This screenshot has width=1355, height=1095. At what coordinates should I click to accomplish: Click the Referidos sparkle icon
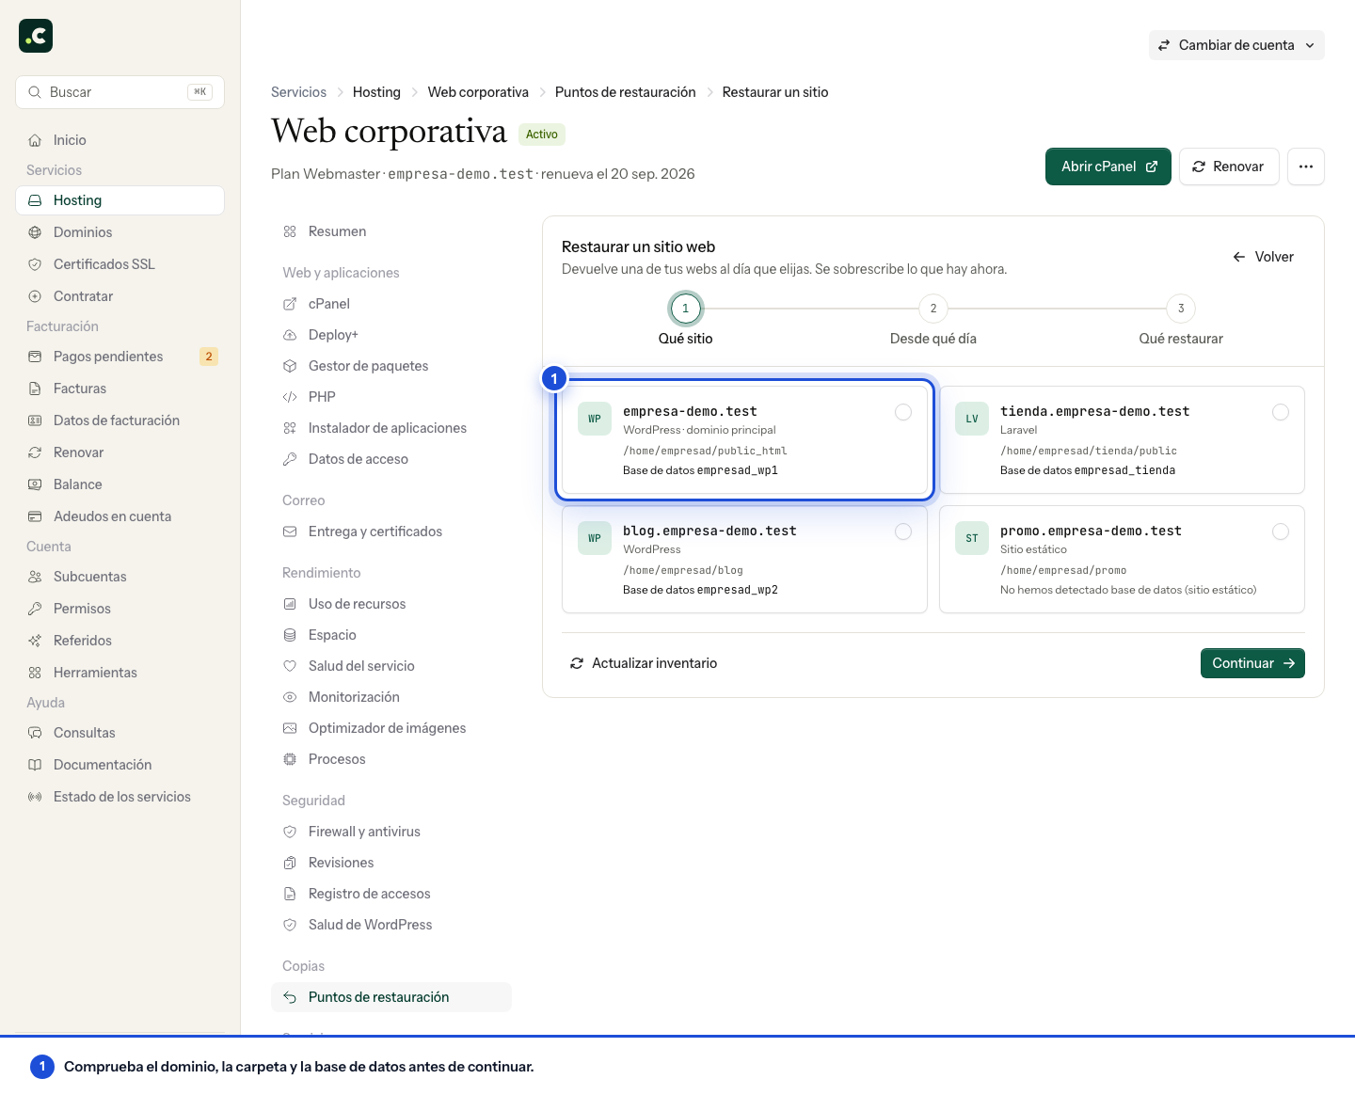point(35,641)
